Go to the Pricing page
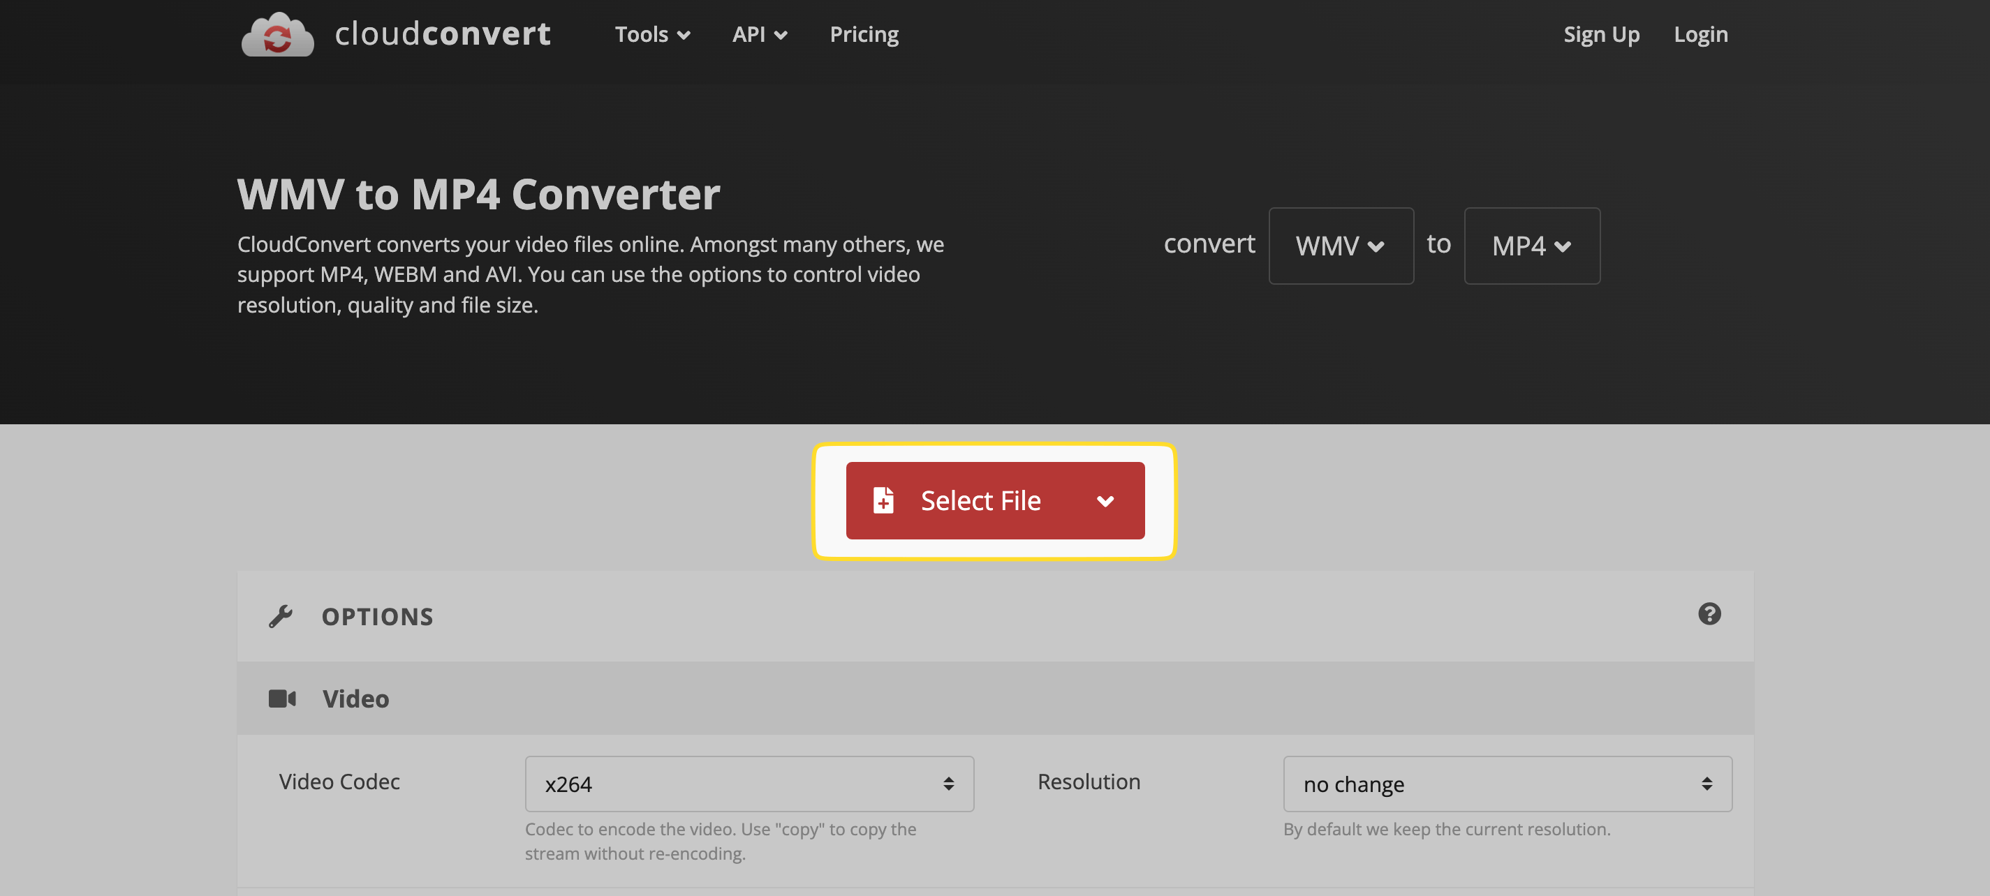 tap(864, 34)
